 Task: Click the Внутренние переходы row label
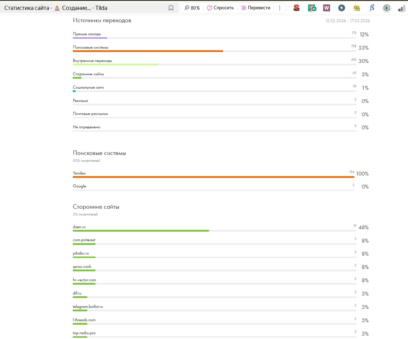click(92, 61)
